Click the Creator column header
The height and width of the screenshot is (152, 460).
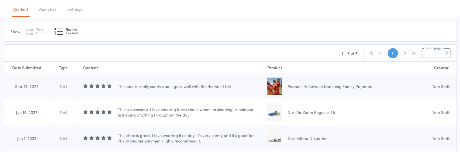click(x=441, y=68)
